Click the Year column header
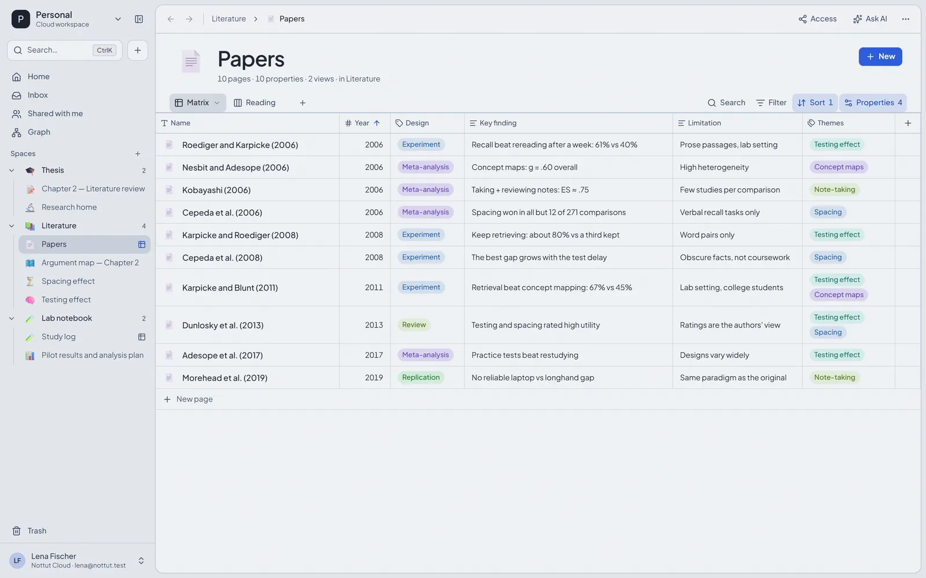This screenshot has height=578, width=926. coord(365,123)
